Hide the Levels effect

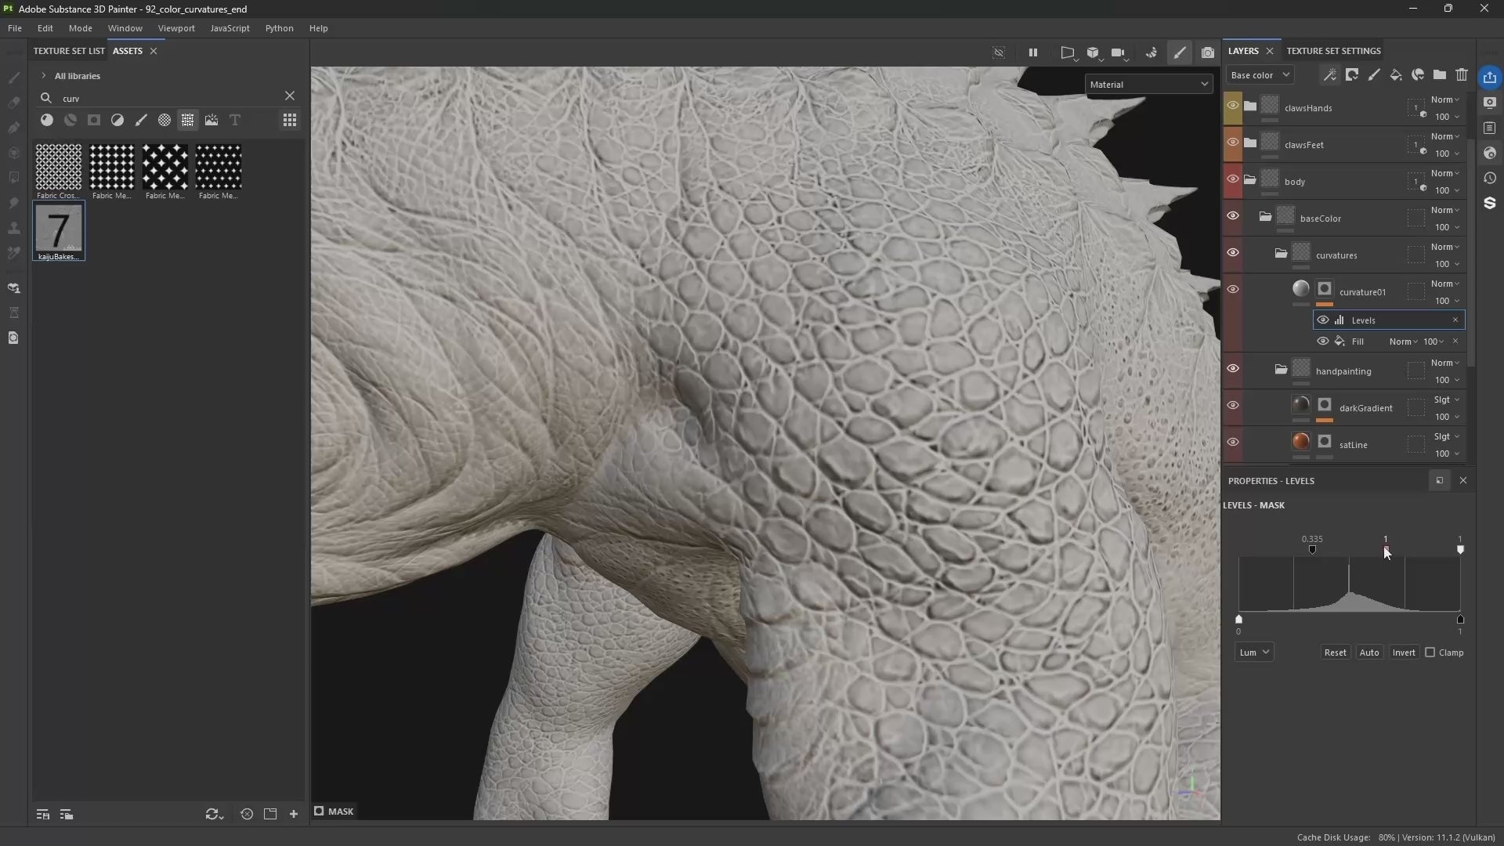pos(1323,320)
